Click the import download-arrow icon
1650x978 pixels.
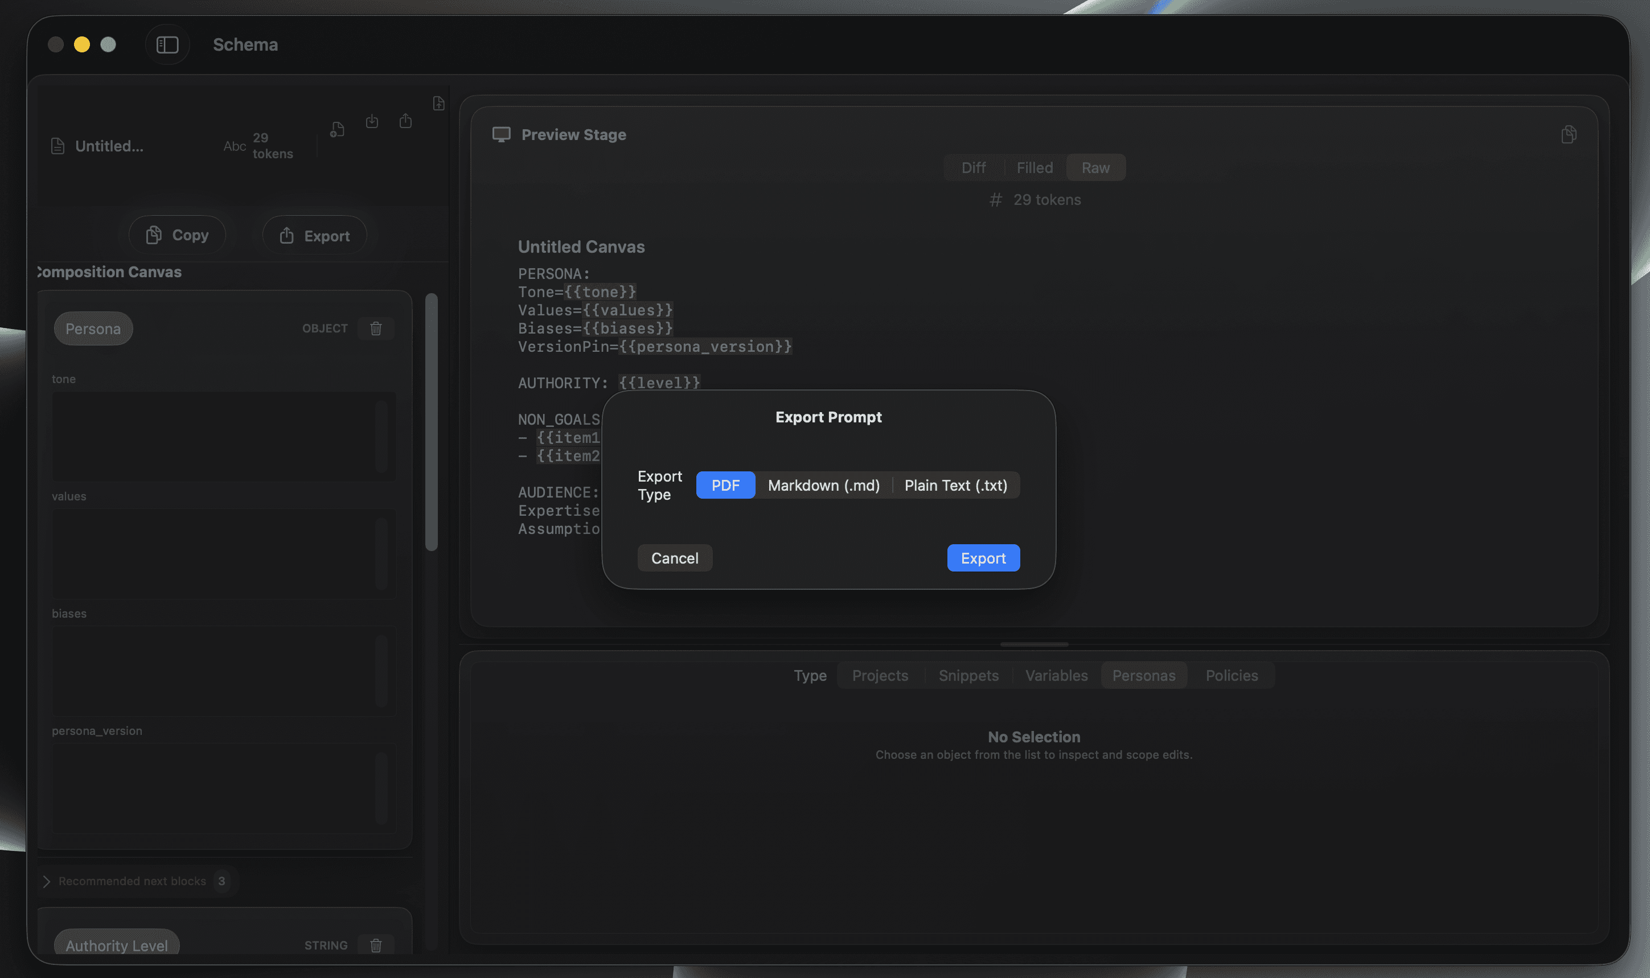pyautogui.click(x=372, y=121)
